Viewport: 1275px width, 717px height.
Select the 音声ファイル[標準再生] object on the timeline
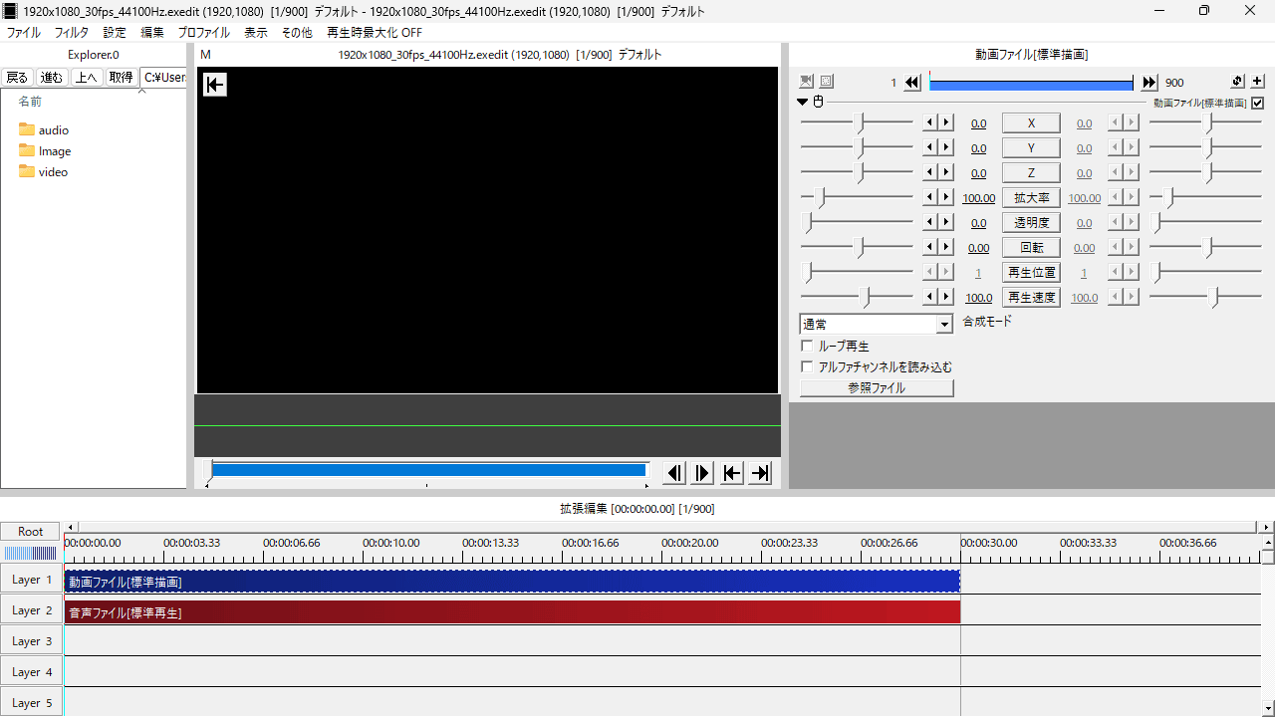tap(512, 612)
